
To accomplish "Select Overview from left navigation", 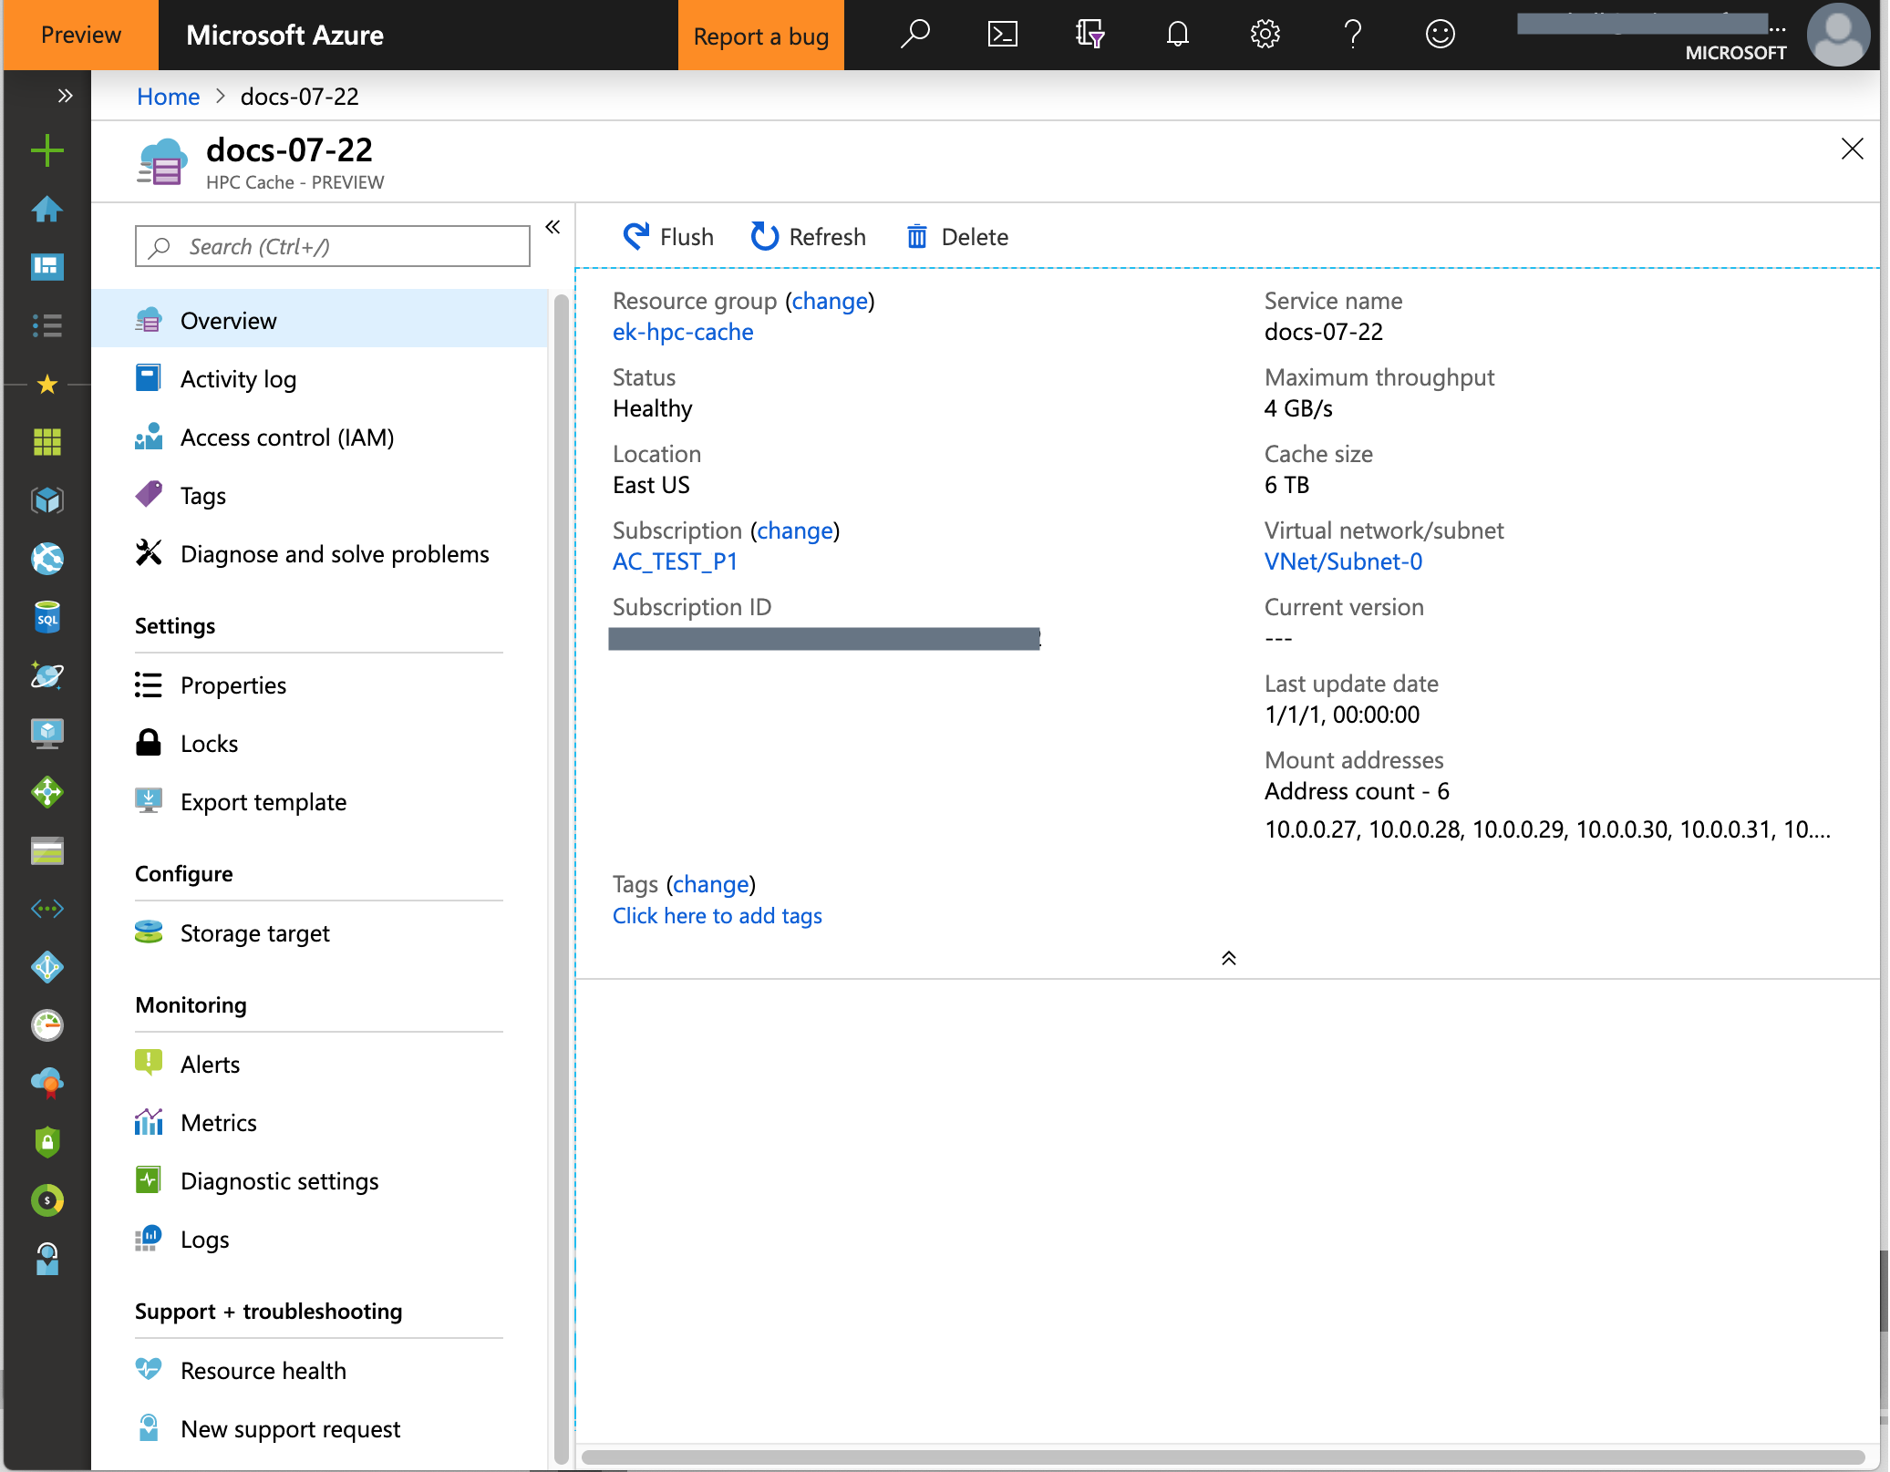I will click(229, 321).
